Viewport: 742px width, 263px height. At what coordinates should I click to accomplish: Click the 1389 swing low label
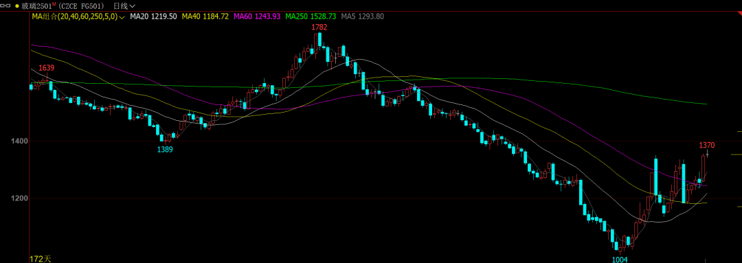(165, 150)
